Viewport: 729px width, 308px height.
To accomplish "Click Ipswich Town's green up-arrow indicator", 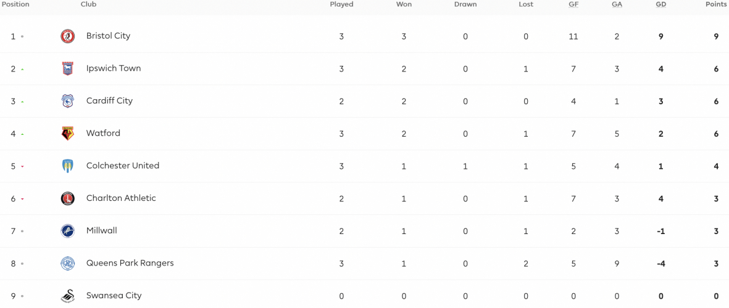I will (x=22, y=69).
